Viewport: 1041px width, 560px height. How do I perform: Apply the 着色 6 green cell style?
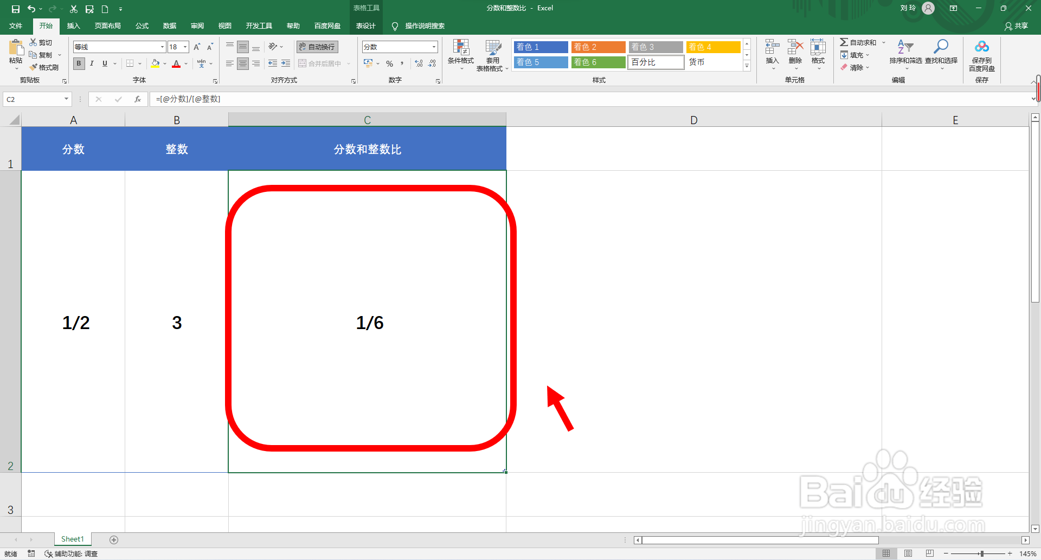598,62
